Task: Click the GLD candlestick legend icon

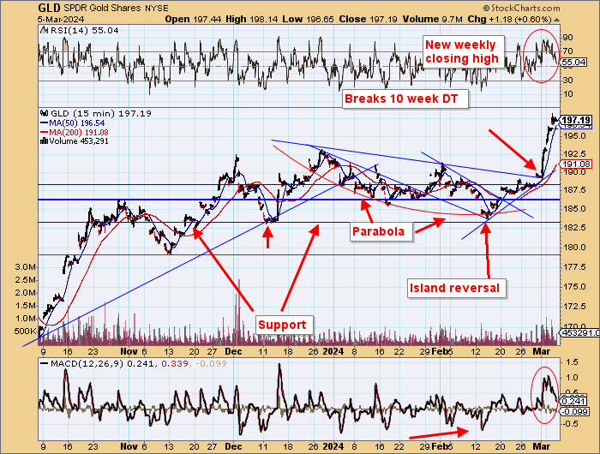Action: coord(45,113)
